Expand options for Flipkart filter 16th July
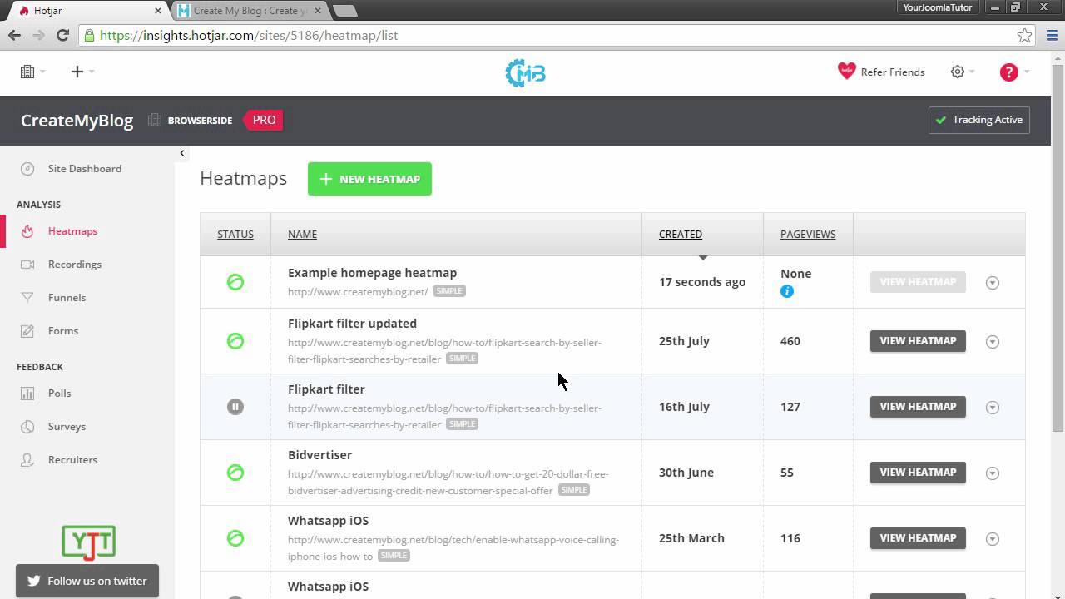The width and height of the screenshot is (1065, 599). click(992, 408)
